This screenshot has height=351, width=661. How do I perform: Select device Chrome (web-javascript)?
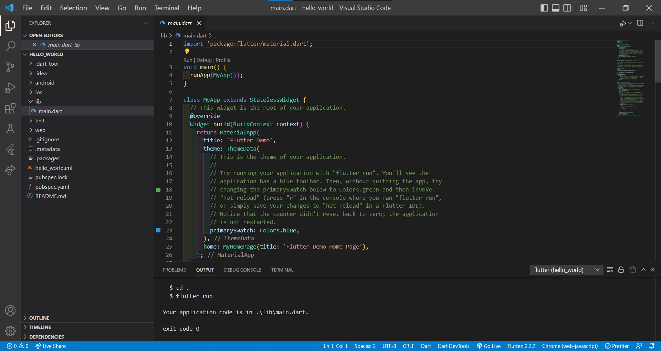[x=570, y=346]
